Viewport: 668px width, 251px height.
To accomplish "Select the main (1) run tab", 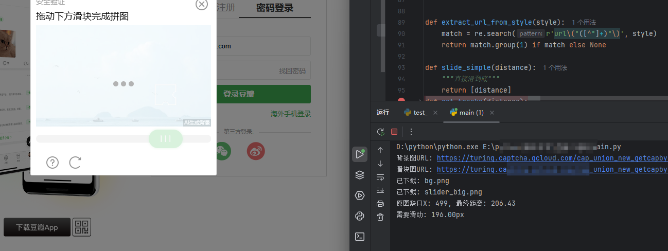I will (467, 113).
